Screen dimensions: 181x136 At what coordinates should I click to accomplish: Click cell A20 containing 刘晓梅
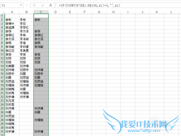click(12, 89)
